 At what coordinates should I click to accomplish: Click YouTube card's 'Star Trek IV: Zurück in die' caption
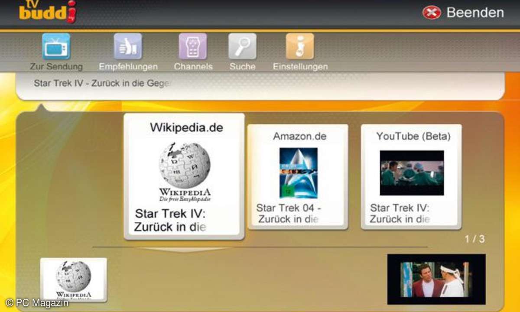pos(400,213)
